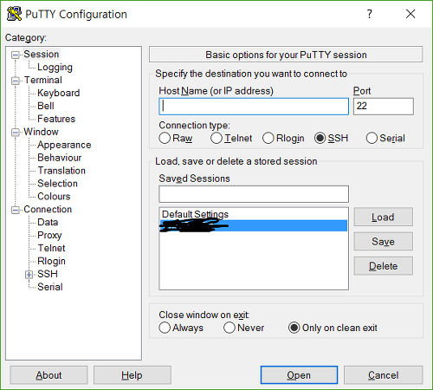Open the Bell settings category
Image resolution: width=433 pixels, height=390 pixels.
[46, 106]
